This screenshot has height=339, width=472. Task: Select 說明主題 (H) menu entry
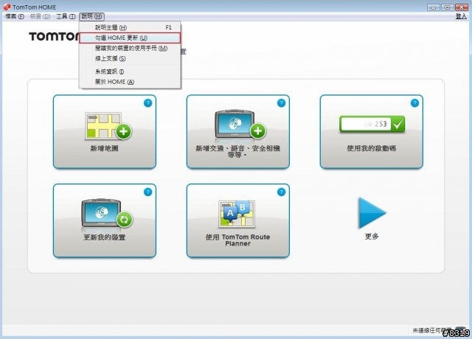pyautogui.click(x=130, y=27)
